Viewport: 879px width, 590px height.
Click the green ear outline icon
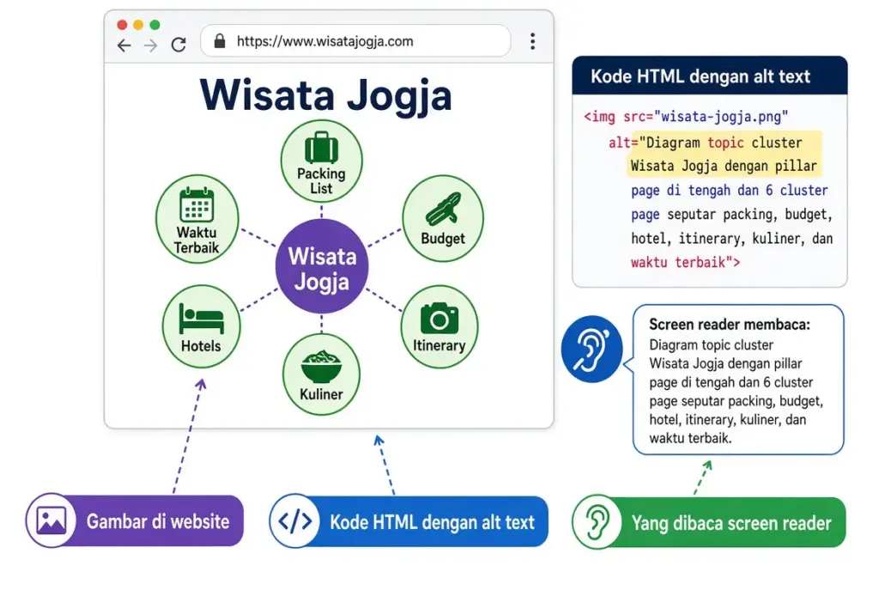(597, 523)
